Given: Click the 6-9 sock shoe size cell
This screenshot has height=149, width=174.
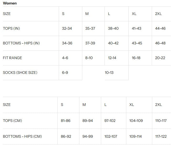Looking at the screenshot, I should pyautogui.click(x=65, y=73).
